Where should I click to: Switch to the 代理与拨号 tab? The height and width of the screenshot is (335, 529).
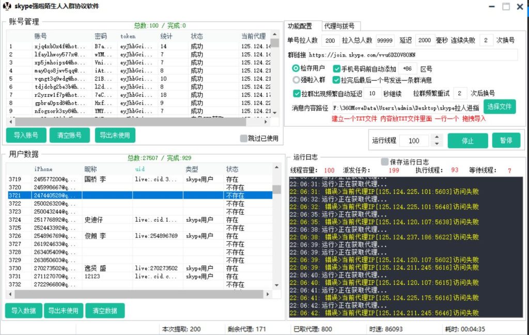tap(339, 26)
